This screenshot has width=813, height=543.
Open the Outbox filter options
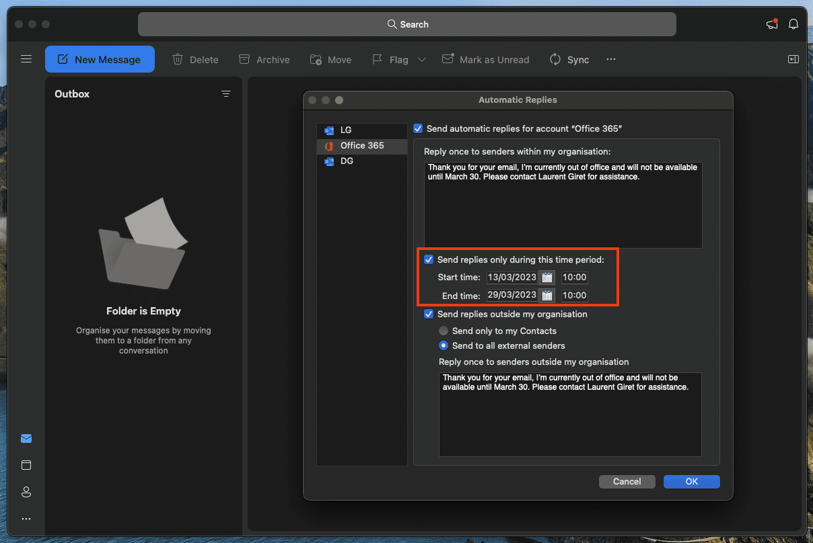tap(226, 93)
